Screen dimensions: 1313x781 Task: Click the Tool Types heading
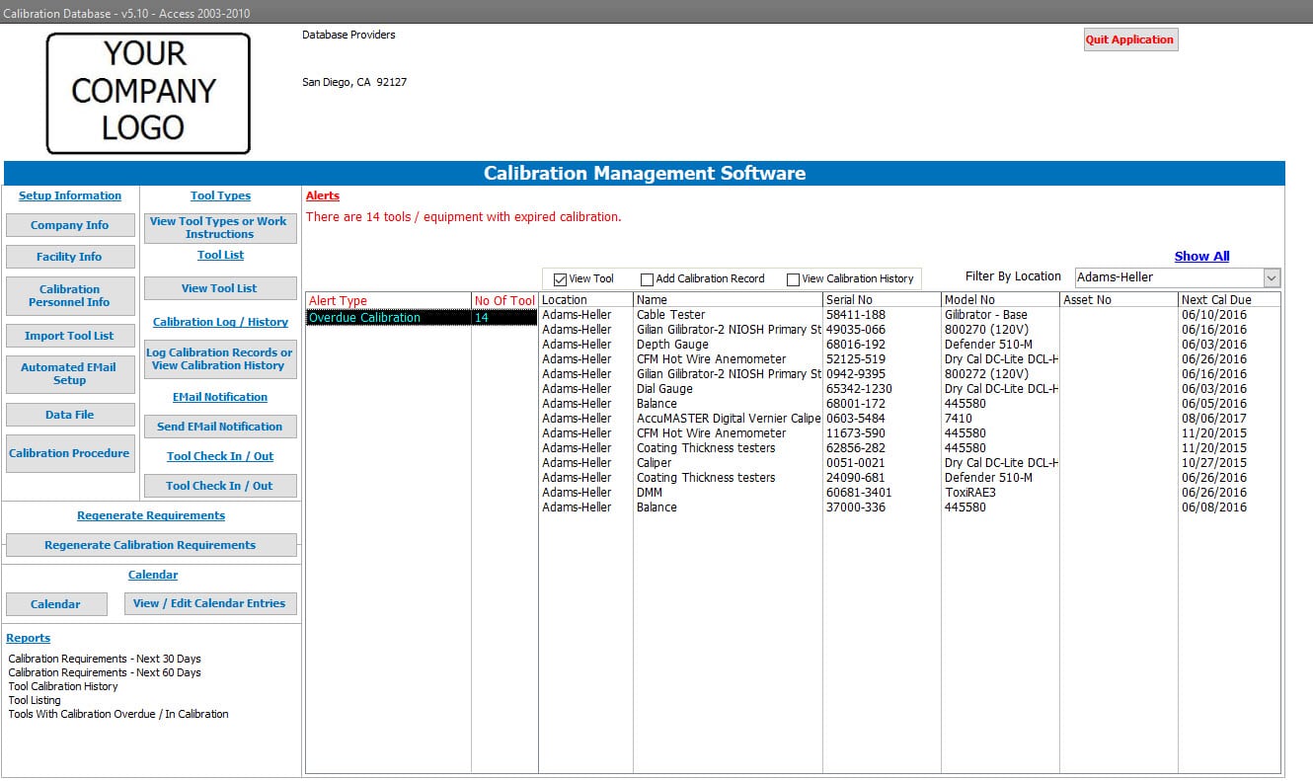(x=220, y=195)
